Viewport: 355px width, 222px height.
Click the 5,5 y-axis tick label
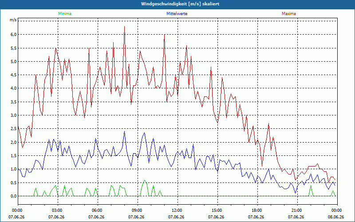tap(13, 48)
